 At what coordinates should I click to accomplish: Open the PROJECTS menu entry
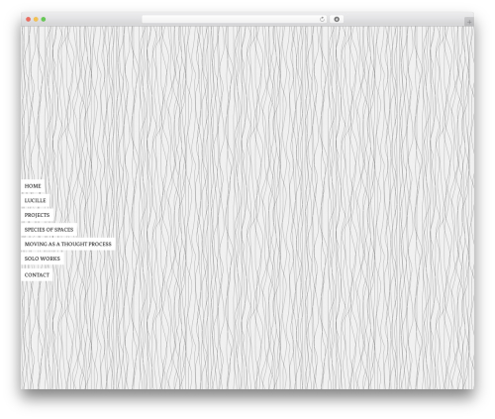pos(37,215)
